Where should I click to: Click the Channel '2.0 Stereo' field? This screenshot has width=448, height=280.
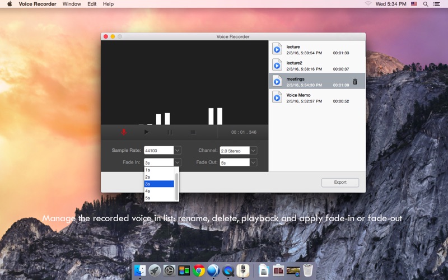point(235,150)
